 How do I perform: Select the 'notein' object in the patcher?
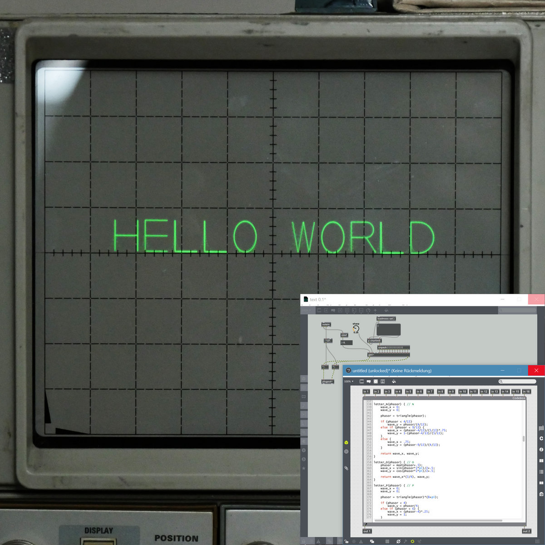(326, 324)
